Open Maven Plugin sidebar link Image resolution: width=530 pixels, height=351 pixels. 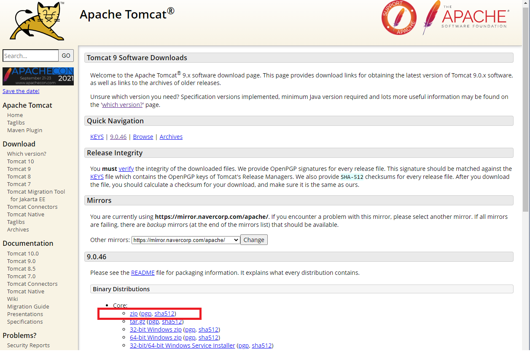pyautogui.click(x=25, y=130)
